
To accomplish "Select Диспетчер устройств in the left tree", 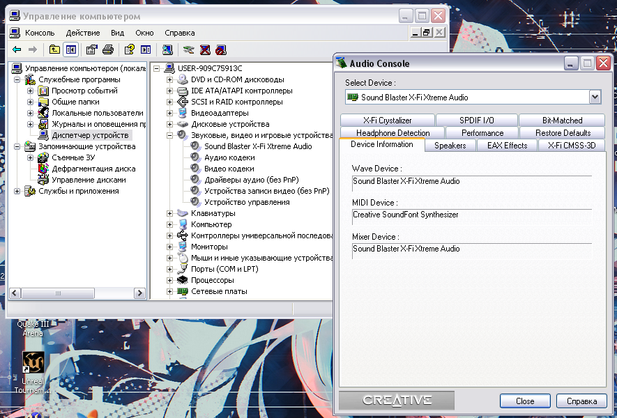I will pos(90,135).
